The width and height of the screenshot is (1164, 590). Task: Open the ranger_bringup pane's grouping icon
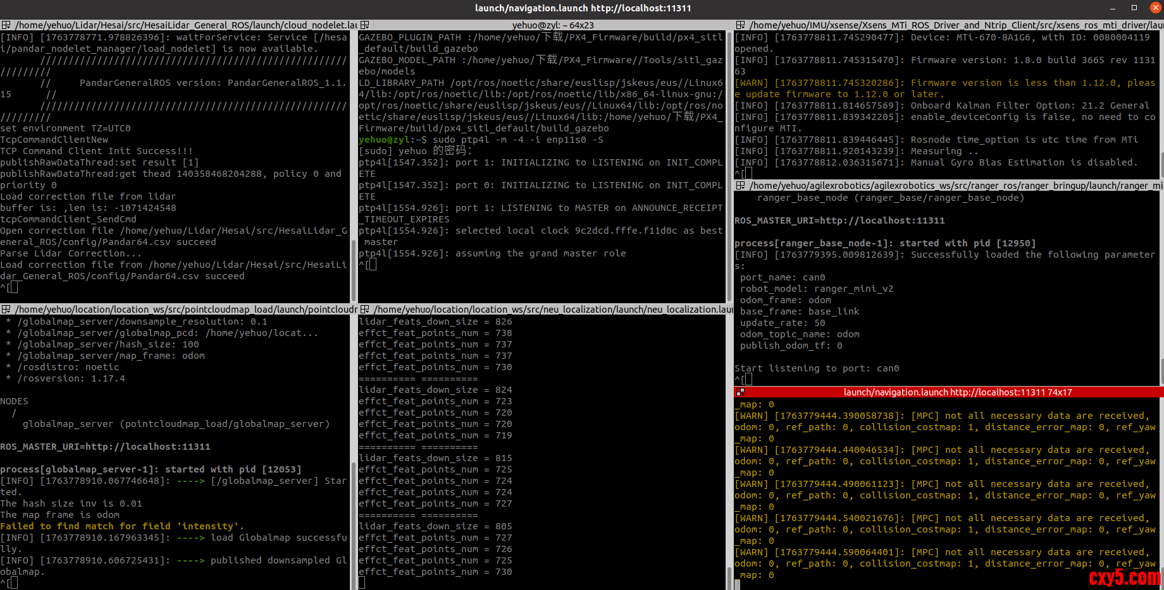coord(740,186)
